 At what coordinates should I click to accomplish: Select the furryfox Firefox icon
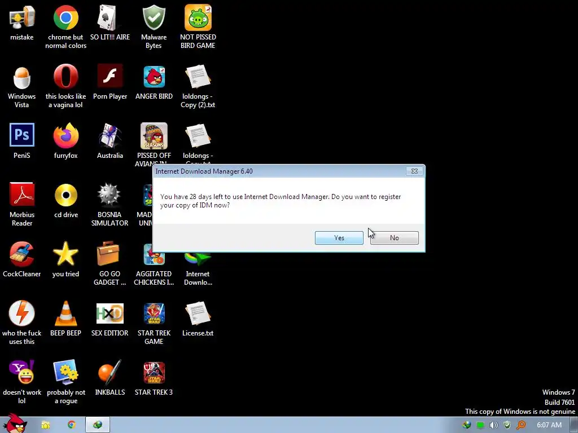pos(65,142)
